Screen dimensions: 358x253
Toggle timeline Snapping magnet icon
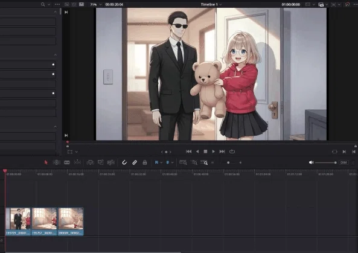(124, 162)
